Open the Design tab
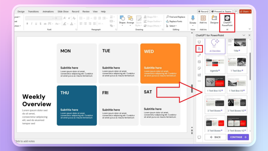The width and height of the screenshot is (268, 151). click(x=21, y=12)
